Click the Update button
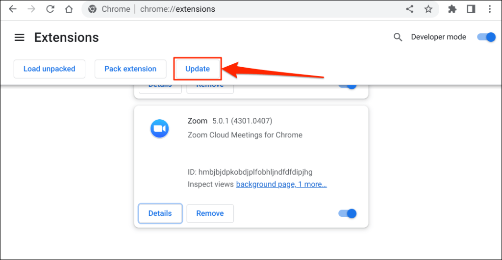This screenshot has height=260, width=502. [x=198, y=69]
